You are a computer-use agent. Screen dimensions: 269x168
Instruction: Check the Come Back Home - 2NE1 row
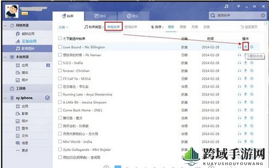click(x=60, y=110)
